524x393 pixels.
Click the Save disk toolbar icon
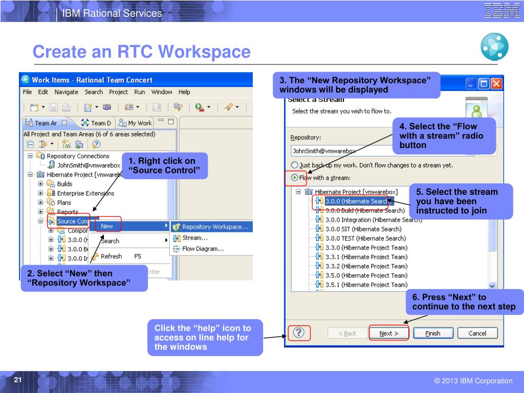(x=53, y=107)
